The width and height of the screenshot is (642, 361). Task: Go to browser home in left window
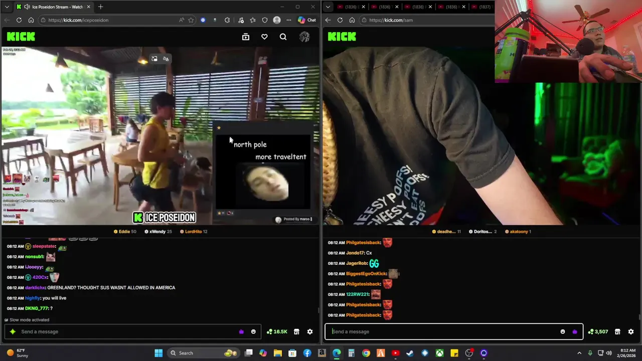coord(31,20)
